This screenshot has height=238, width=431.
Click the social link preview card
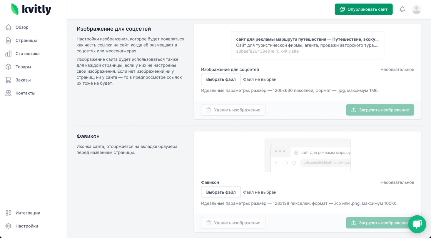tap(308, 45)
